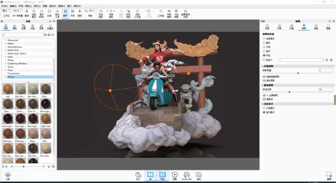Image resolution: width=336 pixels, height=183 pixels.
Task: Adjust the thumbnail size slider in library
Action: pyautogui.click(x=24, y=167)
